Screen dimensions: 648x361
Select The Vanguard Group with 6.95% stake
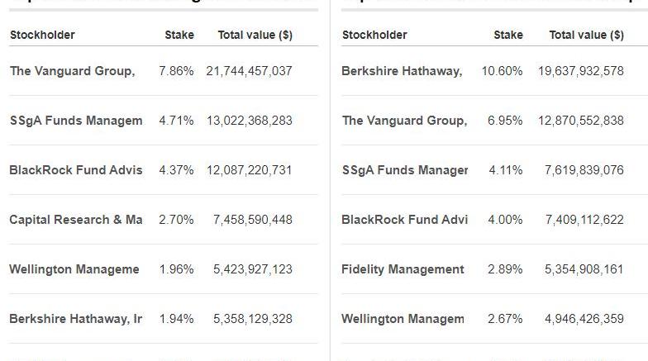pyautogui.click(x=404, y=121)
